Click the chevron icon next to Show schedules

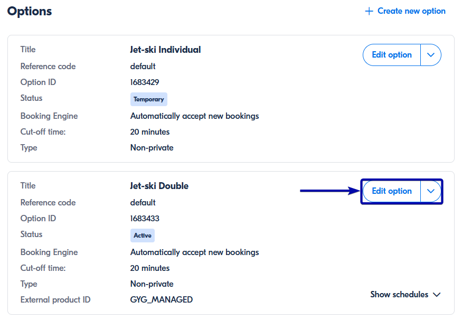point(437,295)
